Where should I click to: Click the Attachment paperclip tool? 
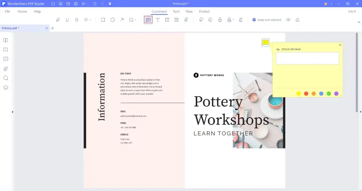pyautogui.click(x=186, y=20)
